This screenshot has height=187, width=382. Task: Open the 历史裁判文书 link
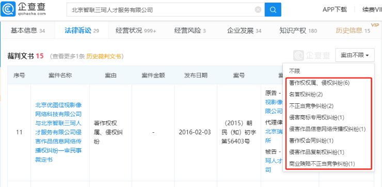coord(104,56)
